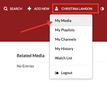Click the No Entries text
107x100 pixels.
point(25,66)
